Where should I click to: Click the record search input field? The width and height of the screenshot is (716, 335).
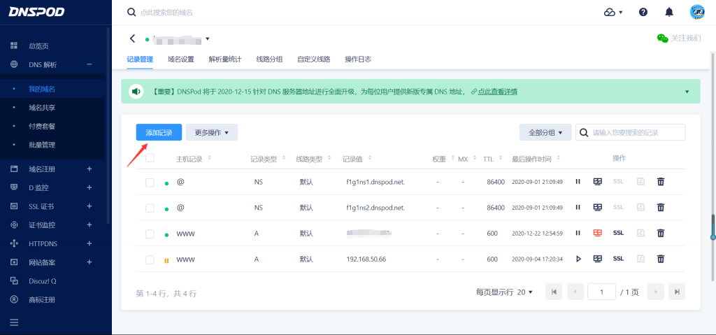click(x=636, y=132)
